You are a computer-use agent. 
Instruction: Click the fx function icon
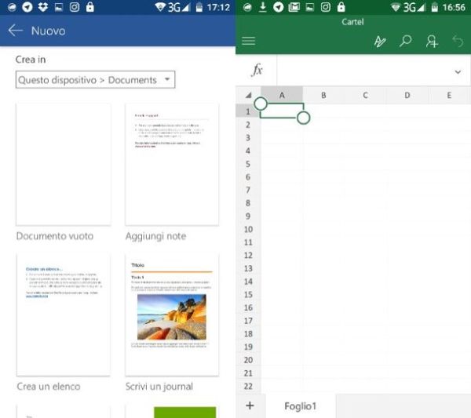tap(257, 71)
